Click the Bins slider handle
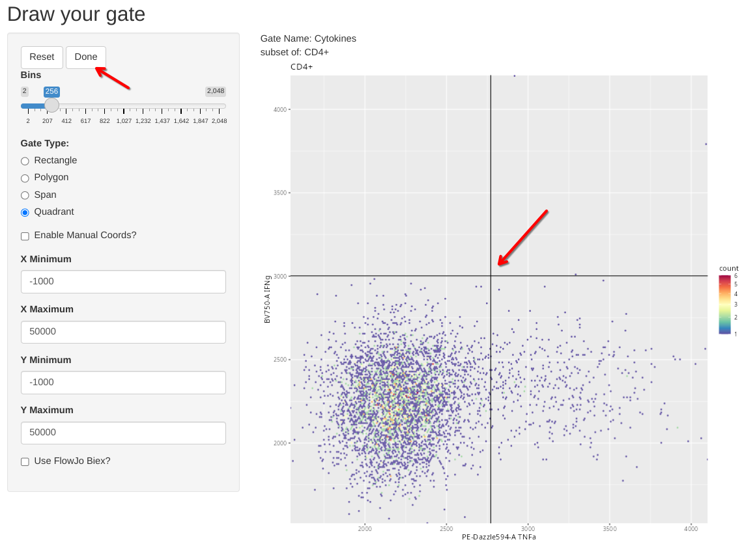This screenshot has width=742, height=557. pos(51,105)
